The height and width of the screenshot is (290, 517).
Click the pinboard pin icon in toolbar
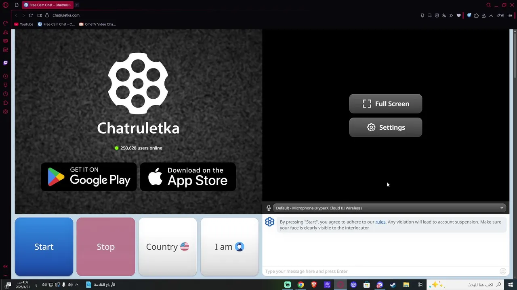pyautogui.click(x=422, y=15)
